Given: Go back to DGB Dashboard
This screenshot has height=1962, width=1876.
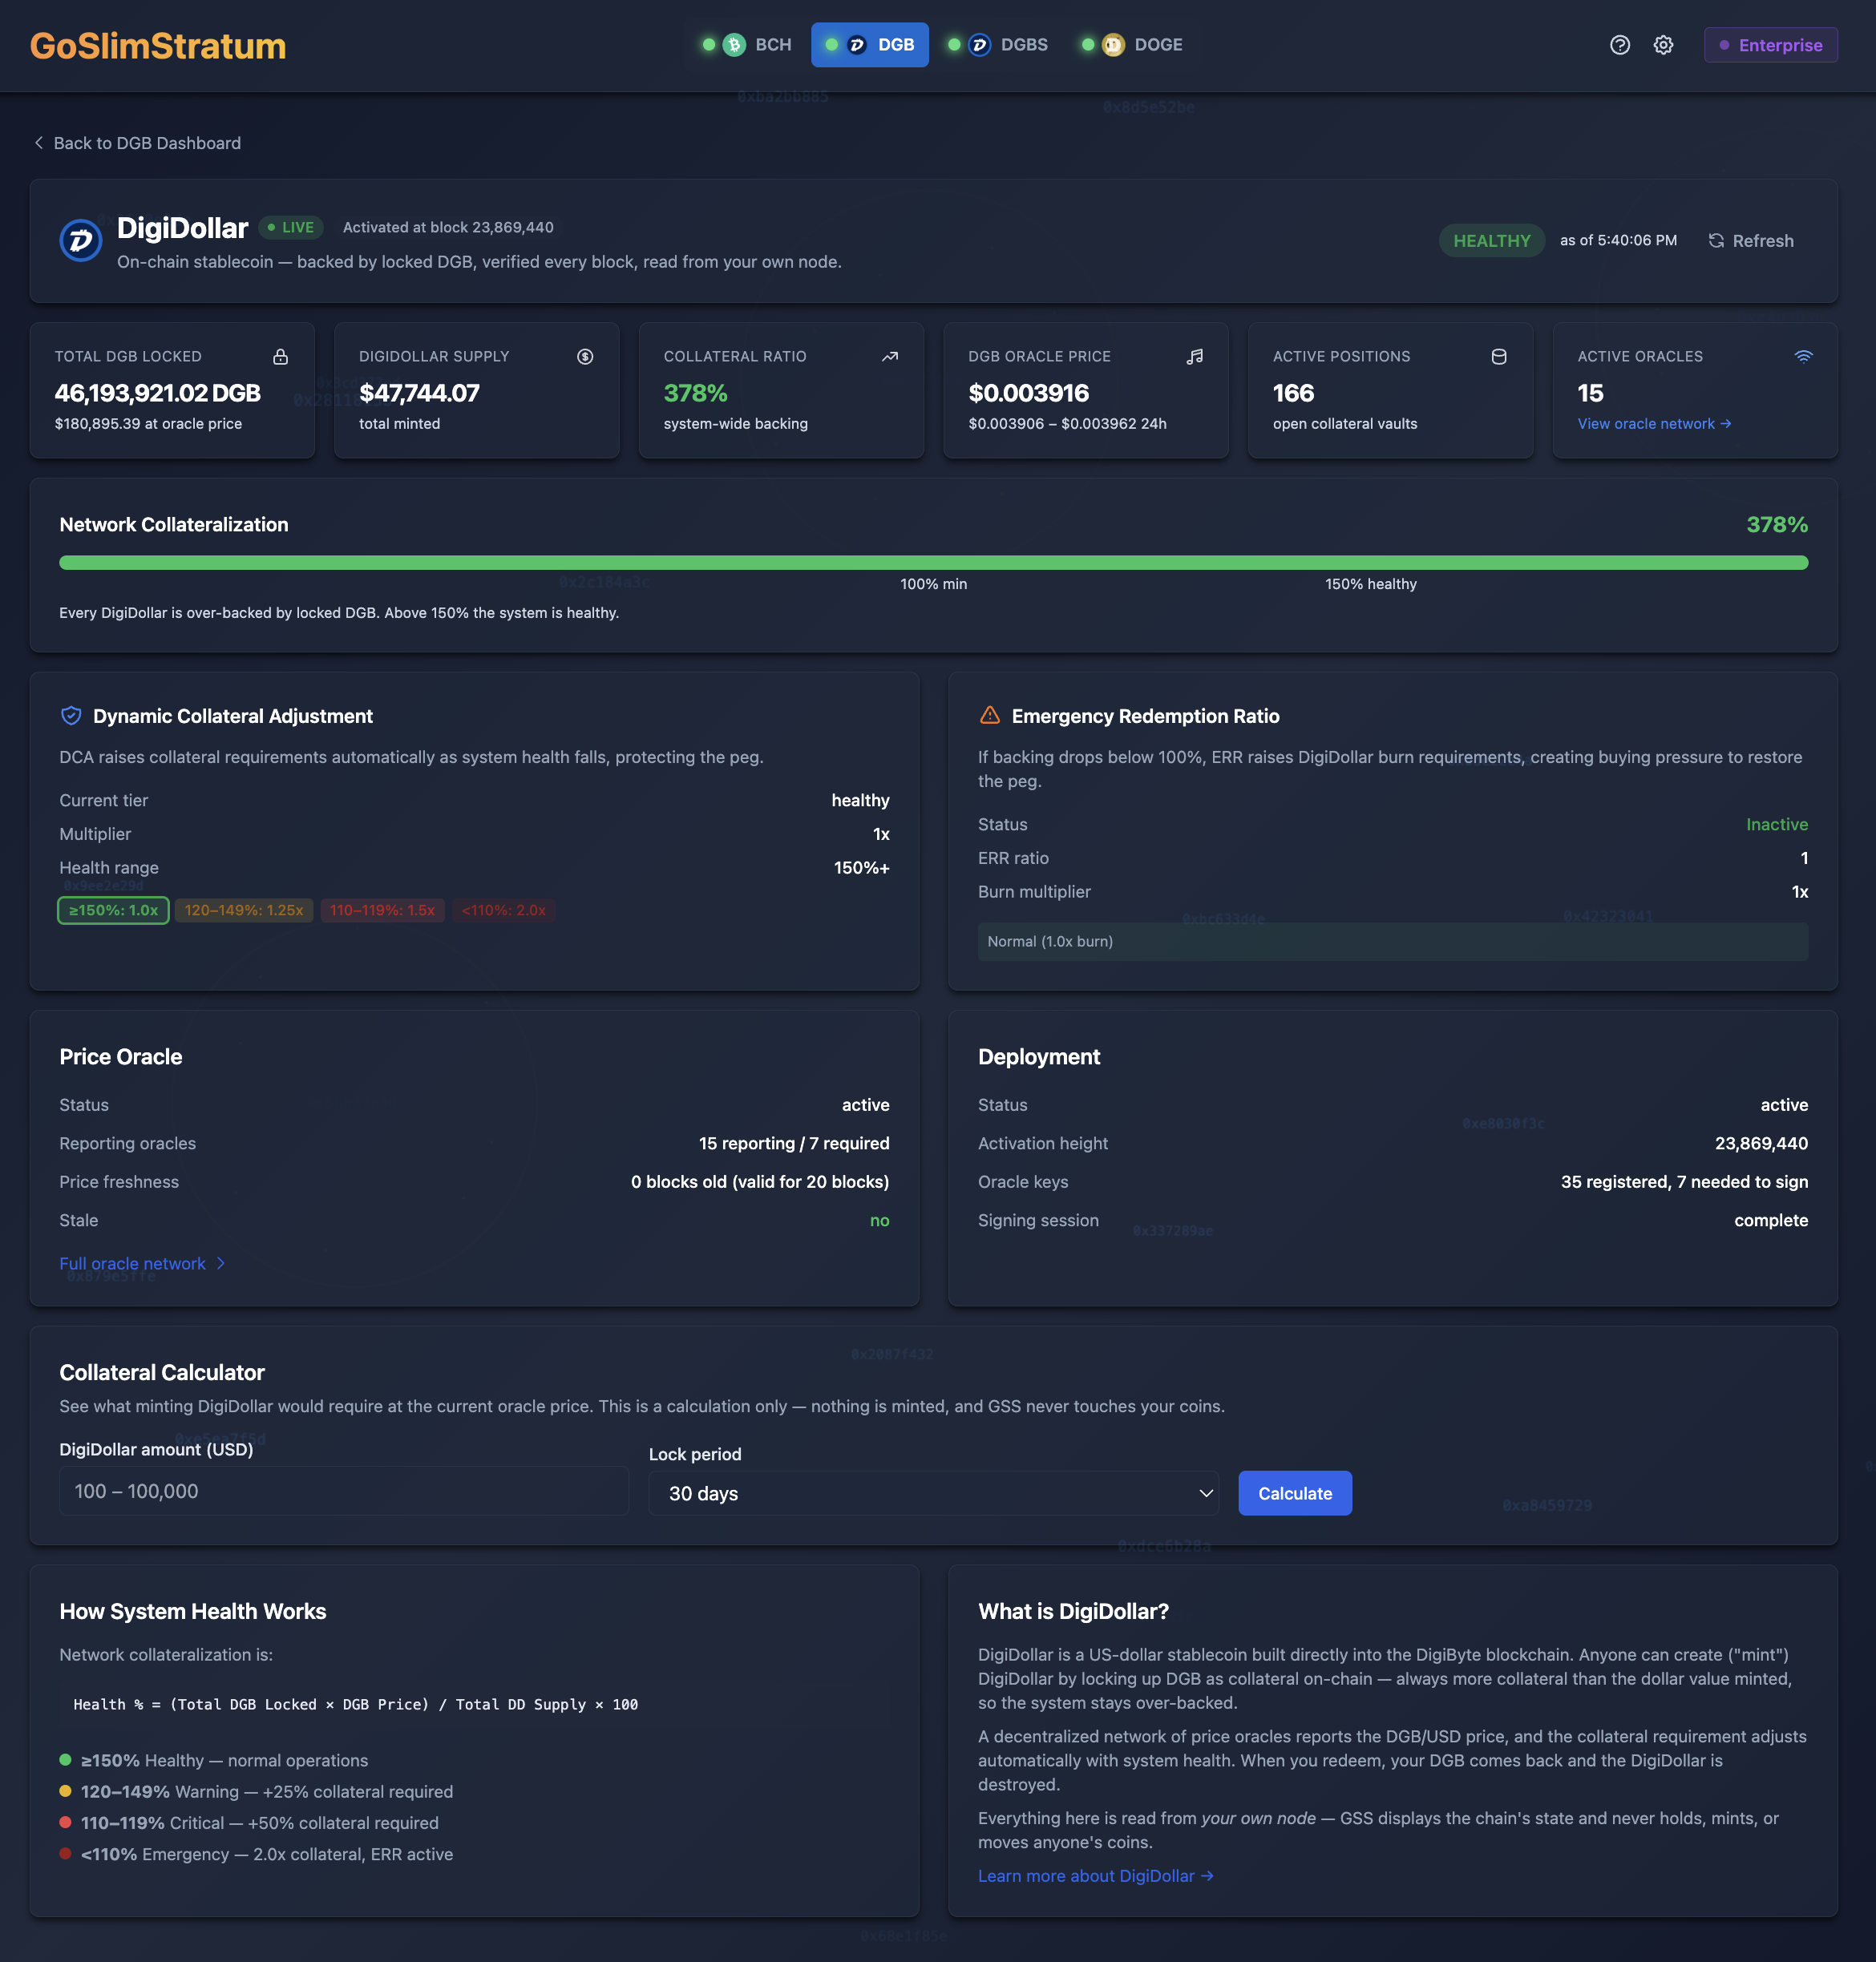Looking at the screenshot, I should (x=137, y=143).
